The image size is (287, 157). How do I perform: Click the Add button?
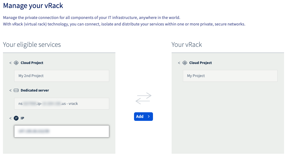143,116
